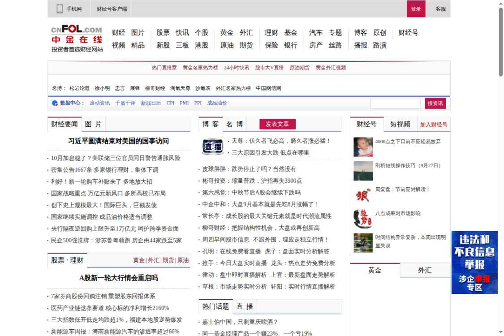Image resolution: width=504 pixels, height=336 pixels.
Task: Open the 财经号客户端 link
Action: click(112, 9)
